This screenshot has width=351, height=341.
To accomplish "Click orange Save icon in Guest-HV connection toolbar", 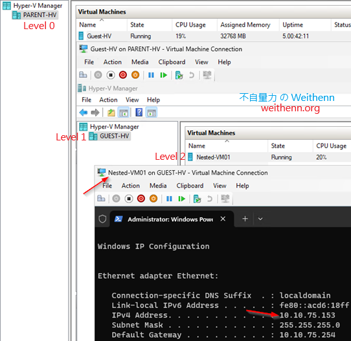I will pos(135,75).
